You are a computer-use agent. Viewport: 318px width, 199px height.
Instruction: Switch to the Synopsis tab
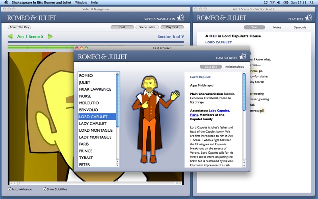coord(300,27)
